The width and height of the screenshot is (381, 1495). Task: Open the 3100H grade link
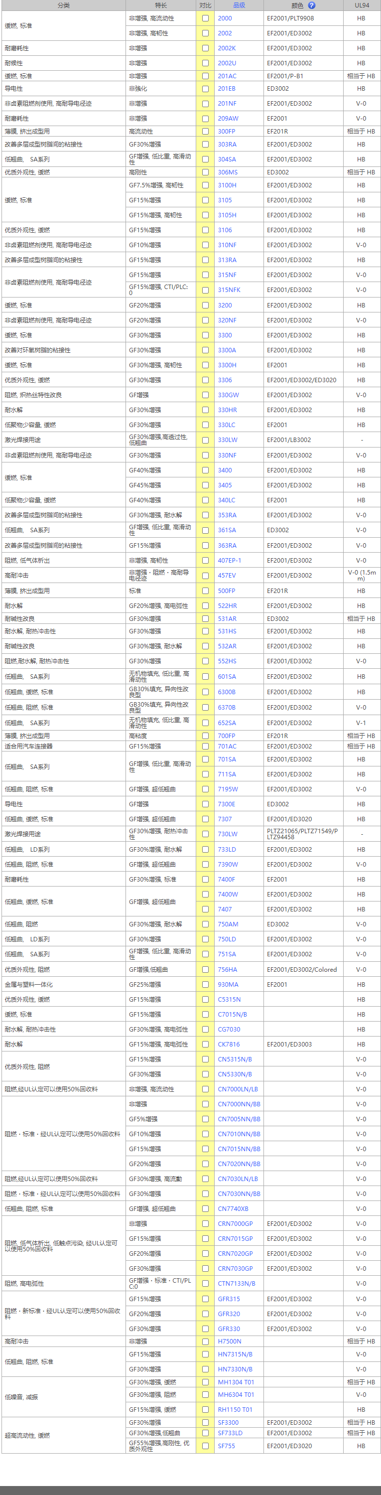point(227,185)
